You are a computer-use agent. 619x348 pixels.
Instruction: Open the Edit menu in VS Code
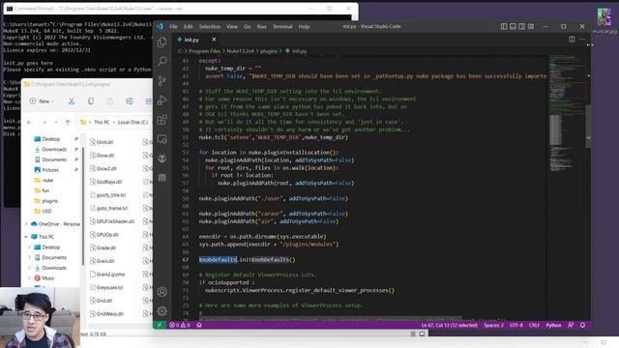pos(188,26)
